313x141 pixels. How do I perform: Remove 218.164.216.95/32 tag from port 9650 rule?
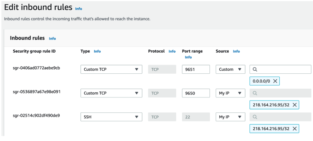pos(295,105)
